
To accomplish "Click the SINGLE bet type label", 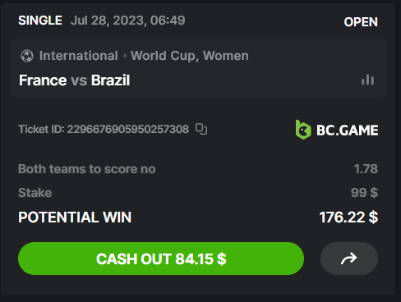I will [40, 21].
